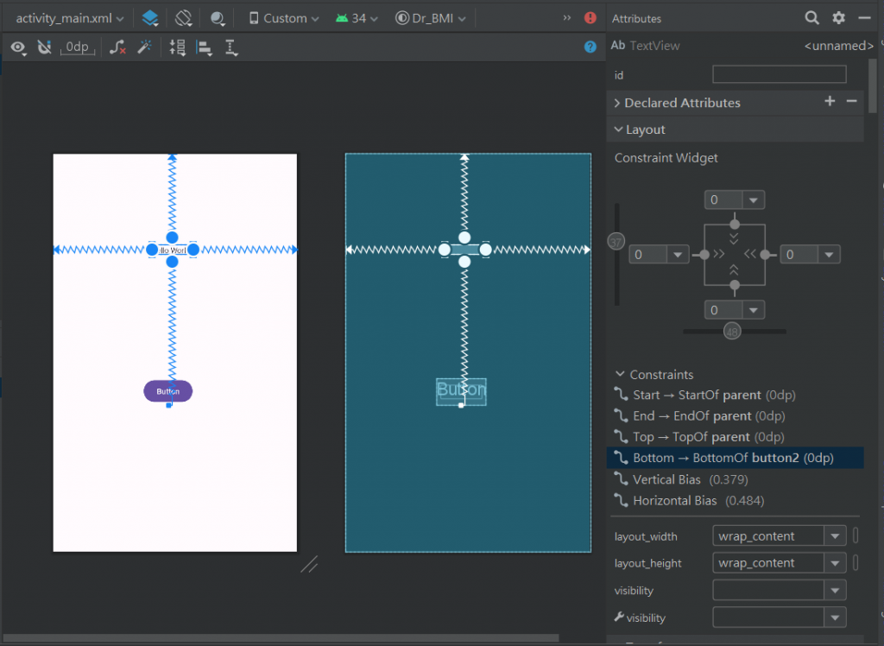This screenshot has width=884, height=646.
Task: Collapse the Layout section
Action: click(x=618, y=130)
